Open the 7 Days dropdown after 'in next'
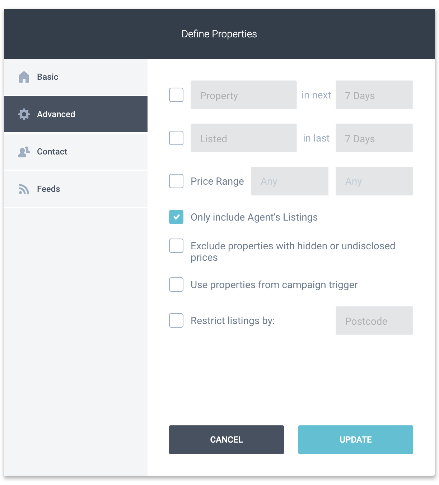The image size is (439, 485). pos(374,95)
